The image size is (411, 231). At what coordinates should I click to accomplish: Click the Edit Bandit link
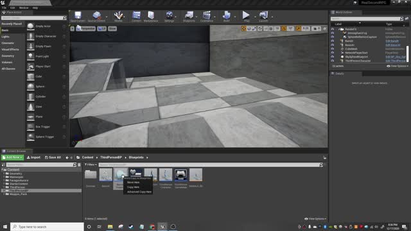(x=392, y=41)
